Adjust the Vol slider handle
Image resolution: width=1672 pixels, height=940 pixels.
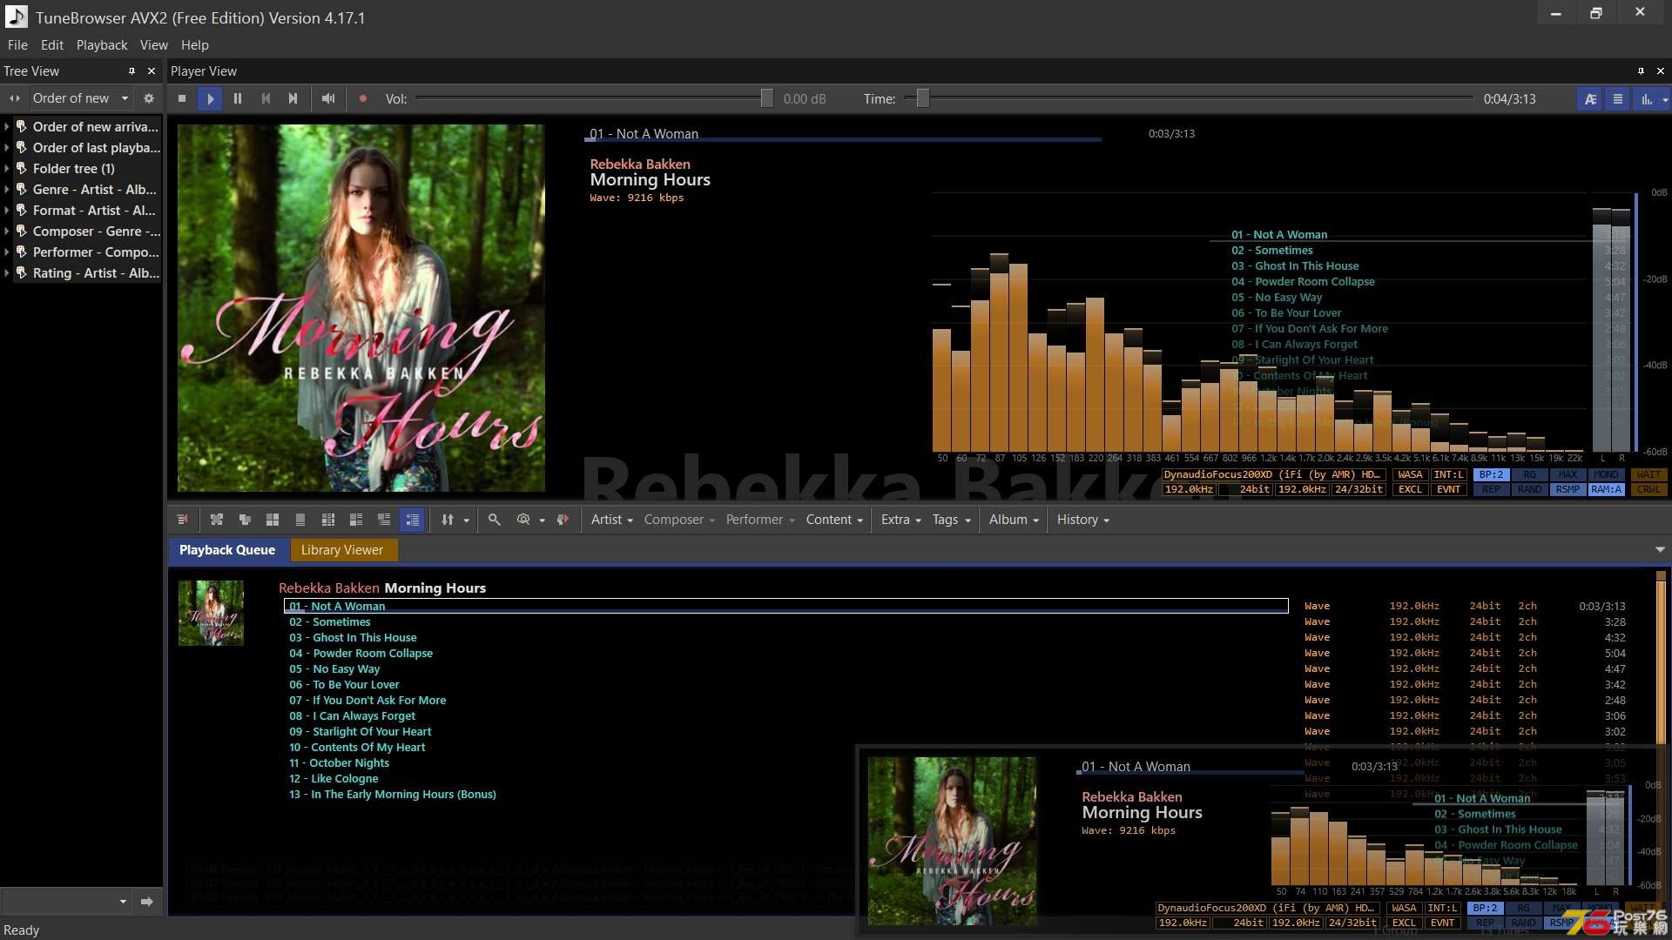click(766, 99)
